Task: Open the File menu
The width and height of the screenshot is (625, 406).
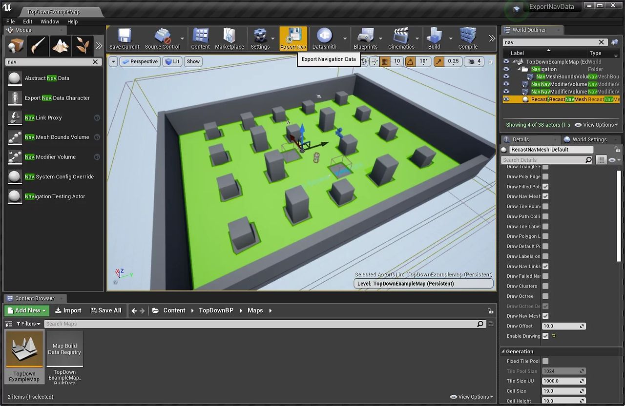Action: click(10, 21)
